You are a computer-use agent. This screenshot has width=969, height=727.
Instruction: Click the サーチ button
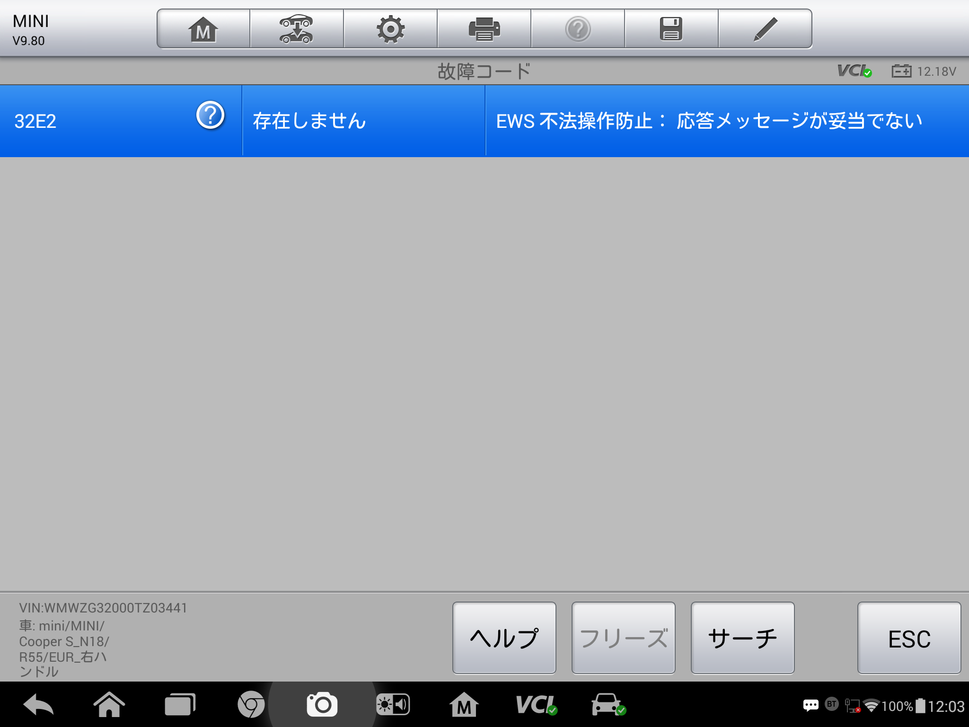(743, 638)
